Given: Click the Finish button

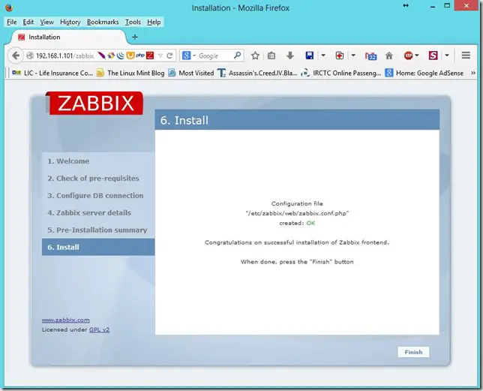Looking at the screenshot, I should tap(413, 352).
